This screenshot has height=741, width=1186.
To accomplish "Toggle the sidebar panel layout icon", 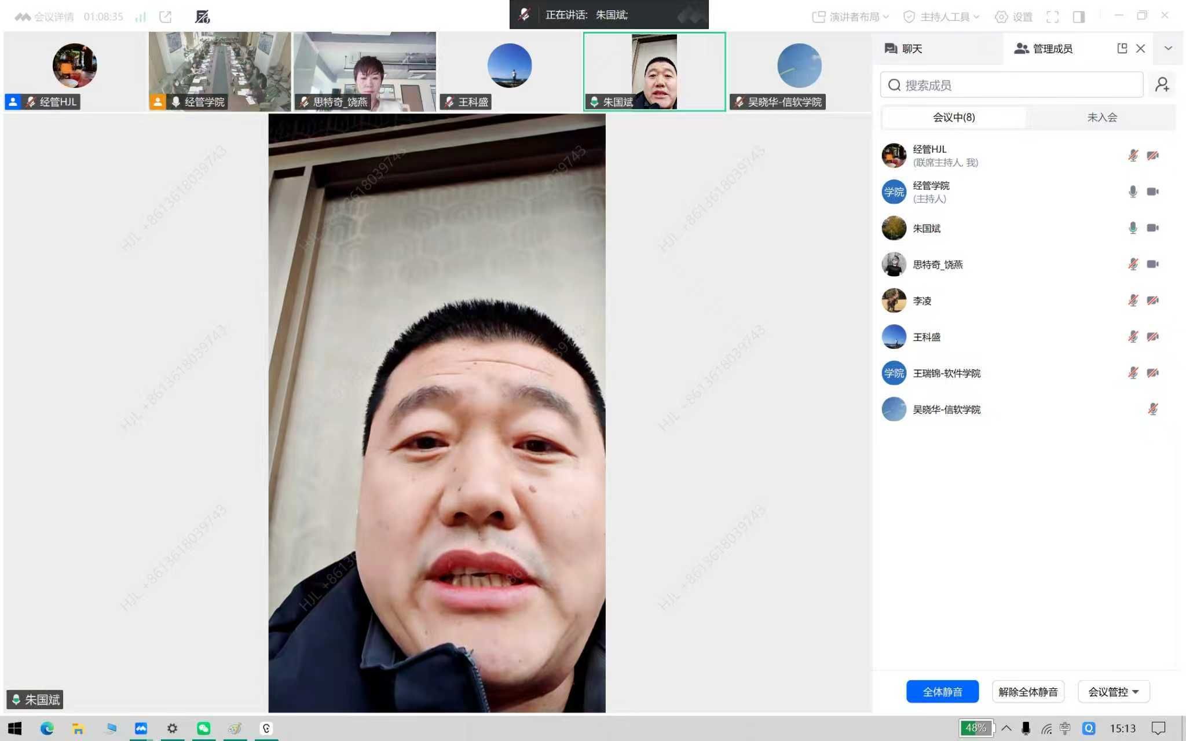I will tap(1078, 17).
